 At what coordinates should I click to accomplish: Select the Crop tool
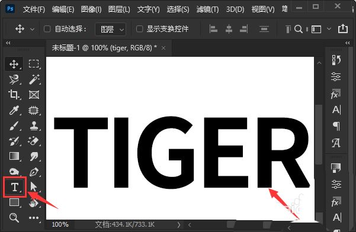[x=14, y=95]
